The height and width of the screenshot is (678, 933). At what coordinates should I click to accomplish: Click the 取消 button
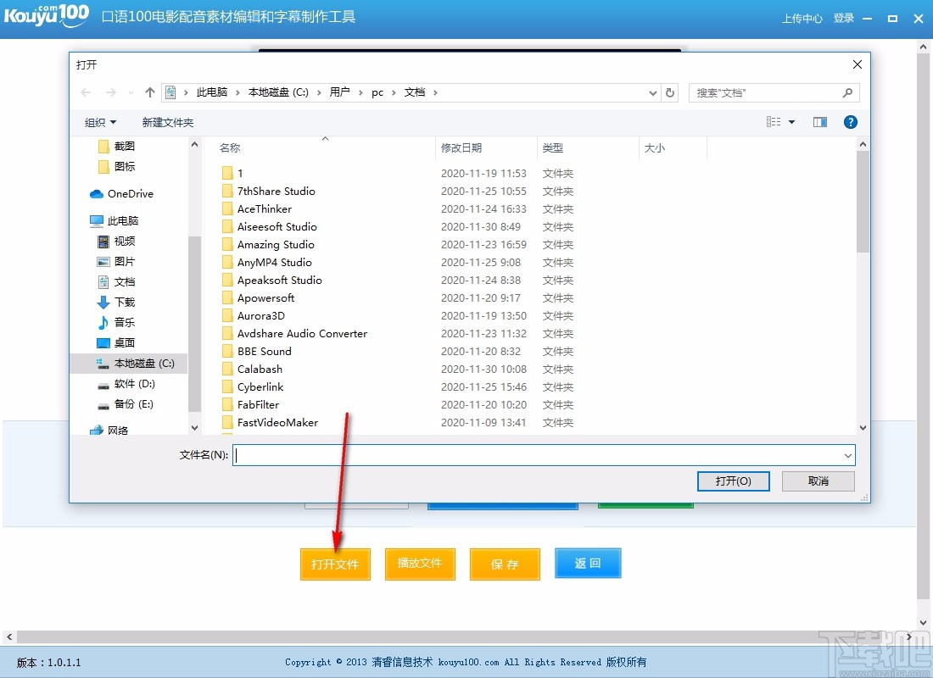click(818, 481)
